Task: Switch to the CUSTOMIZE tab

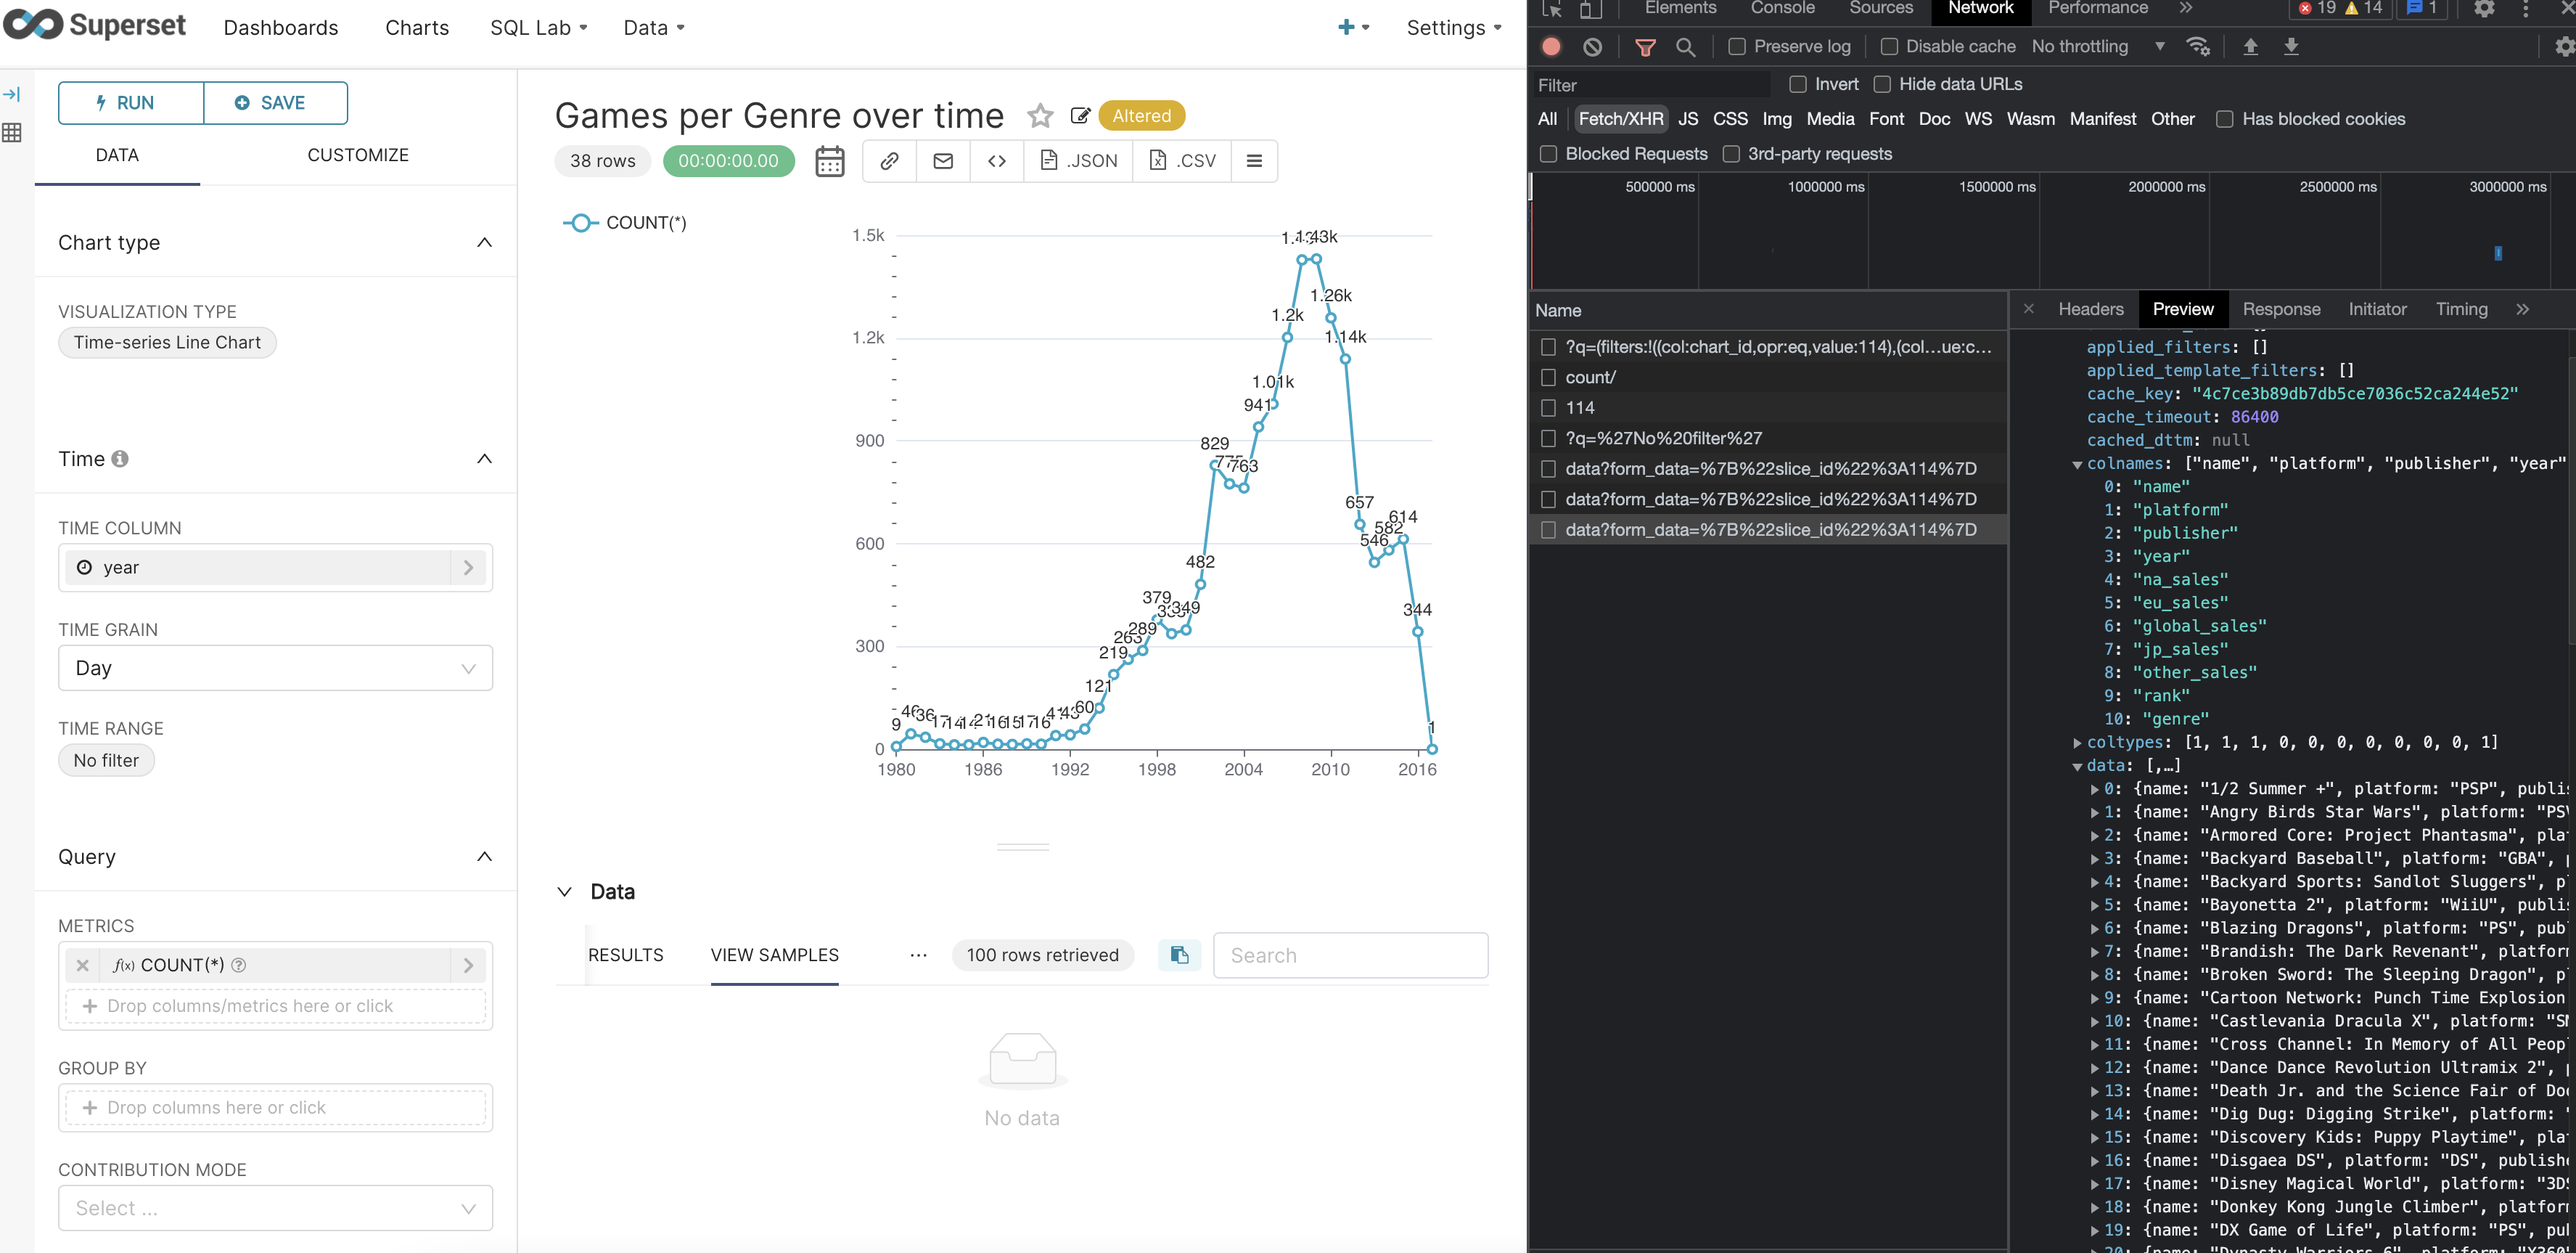Action: [x=358, y=155]
